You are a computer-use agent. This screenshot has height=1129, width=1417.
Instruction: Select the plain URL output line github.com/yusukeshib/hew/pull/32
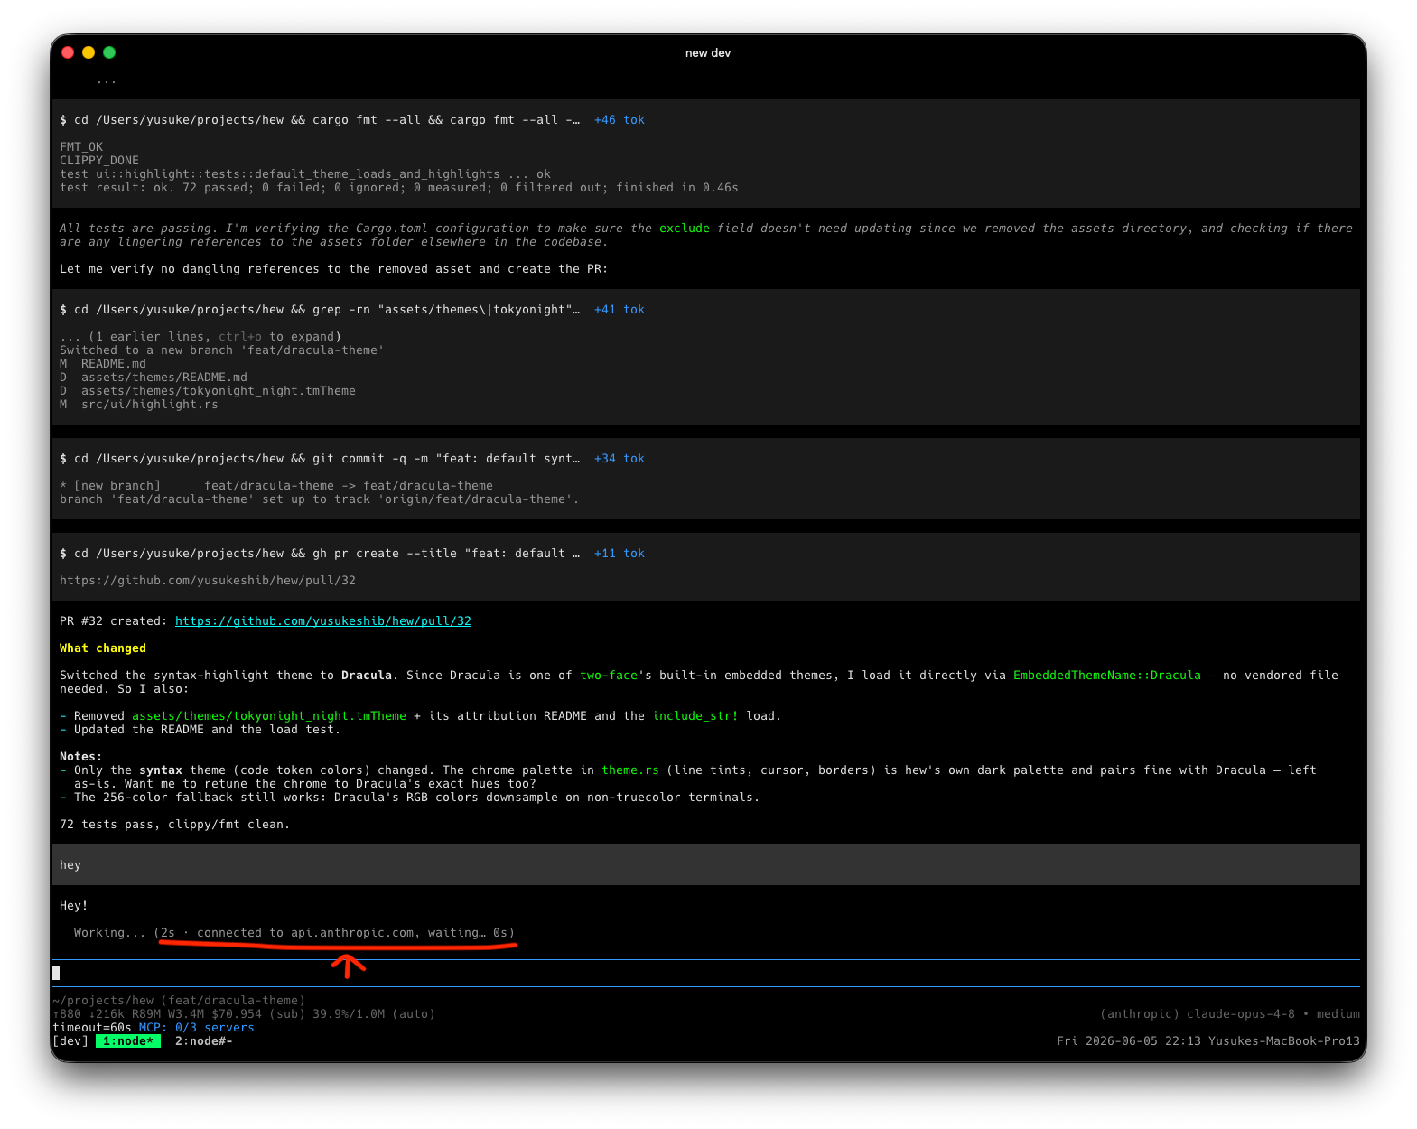(x=208, y=581)
